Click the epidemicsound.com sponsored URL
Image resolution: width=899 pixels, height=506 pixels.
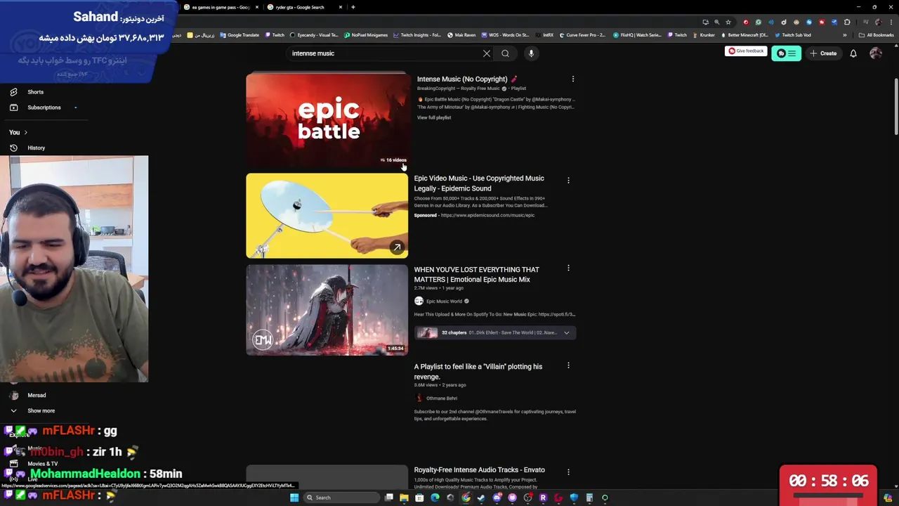(487, 215)
